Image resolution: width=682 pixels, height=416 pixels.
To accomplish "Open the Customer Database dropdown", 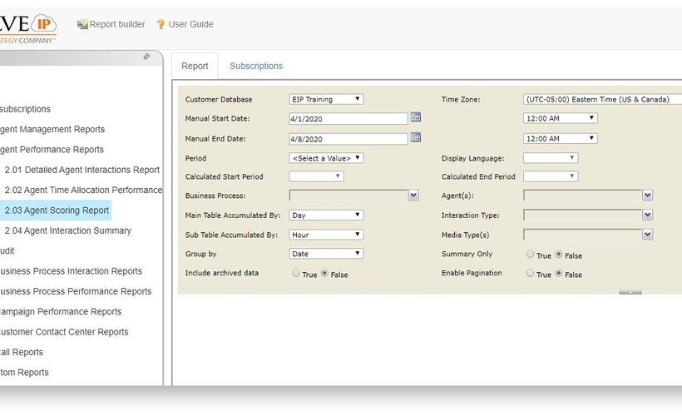I will (326, 99).
